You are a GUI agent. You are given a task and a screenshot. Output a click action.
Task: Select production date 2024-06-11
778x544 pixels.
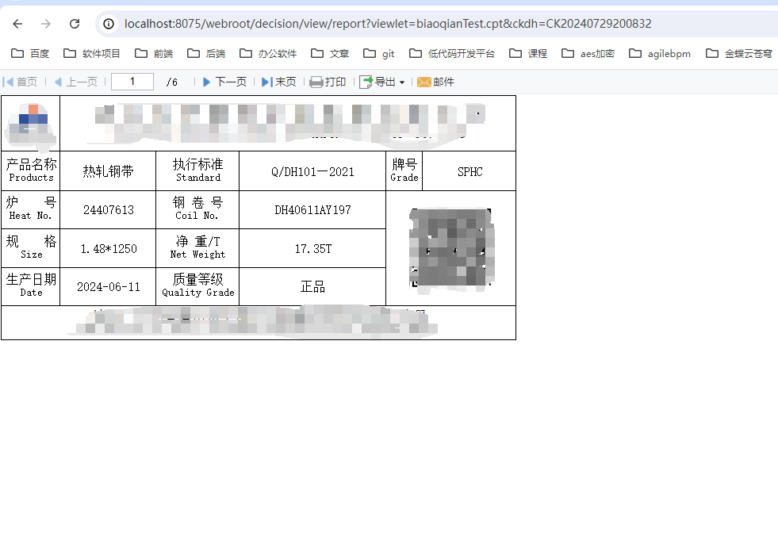(x=108, y=287)
